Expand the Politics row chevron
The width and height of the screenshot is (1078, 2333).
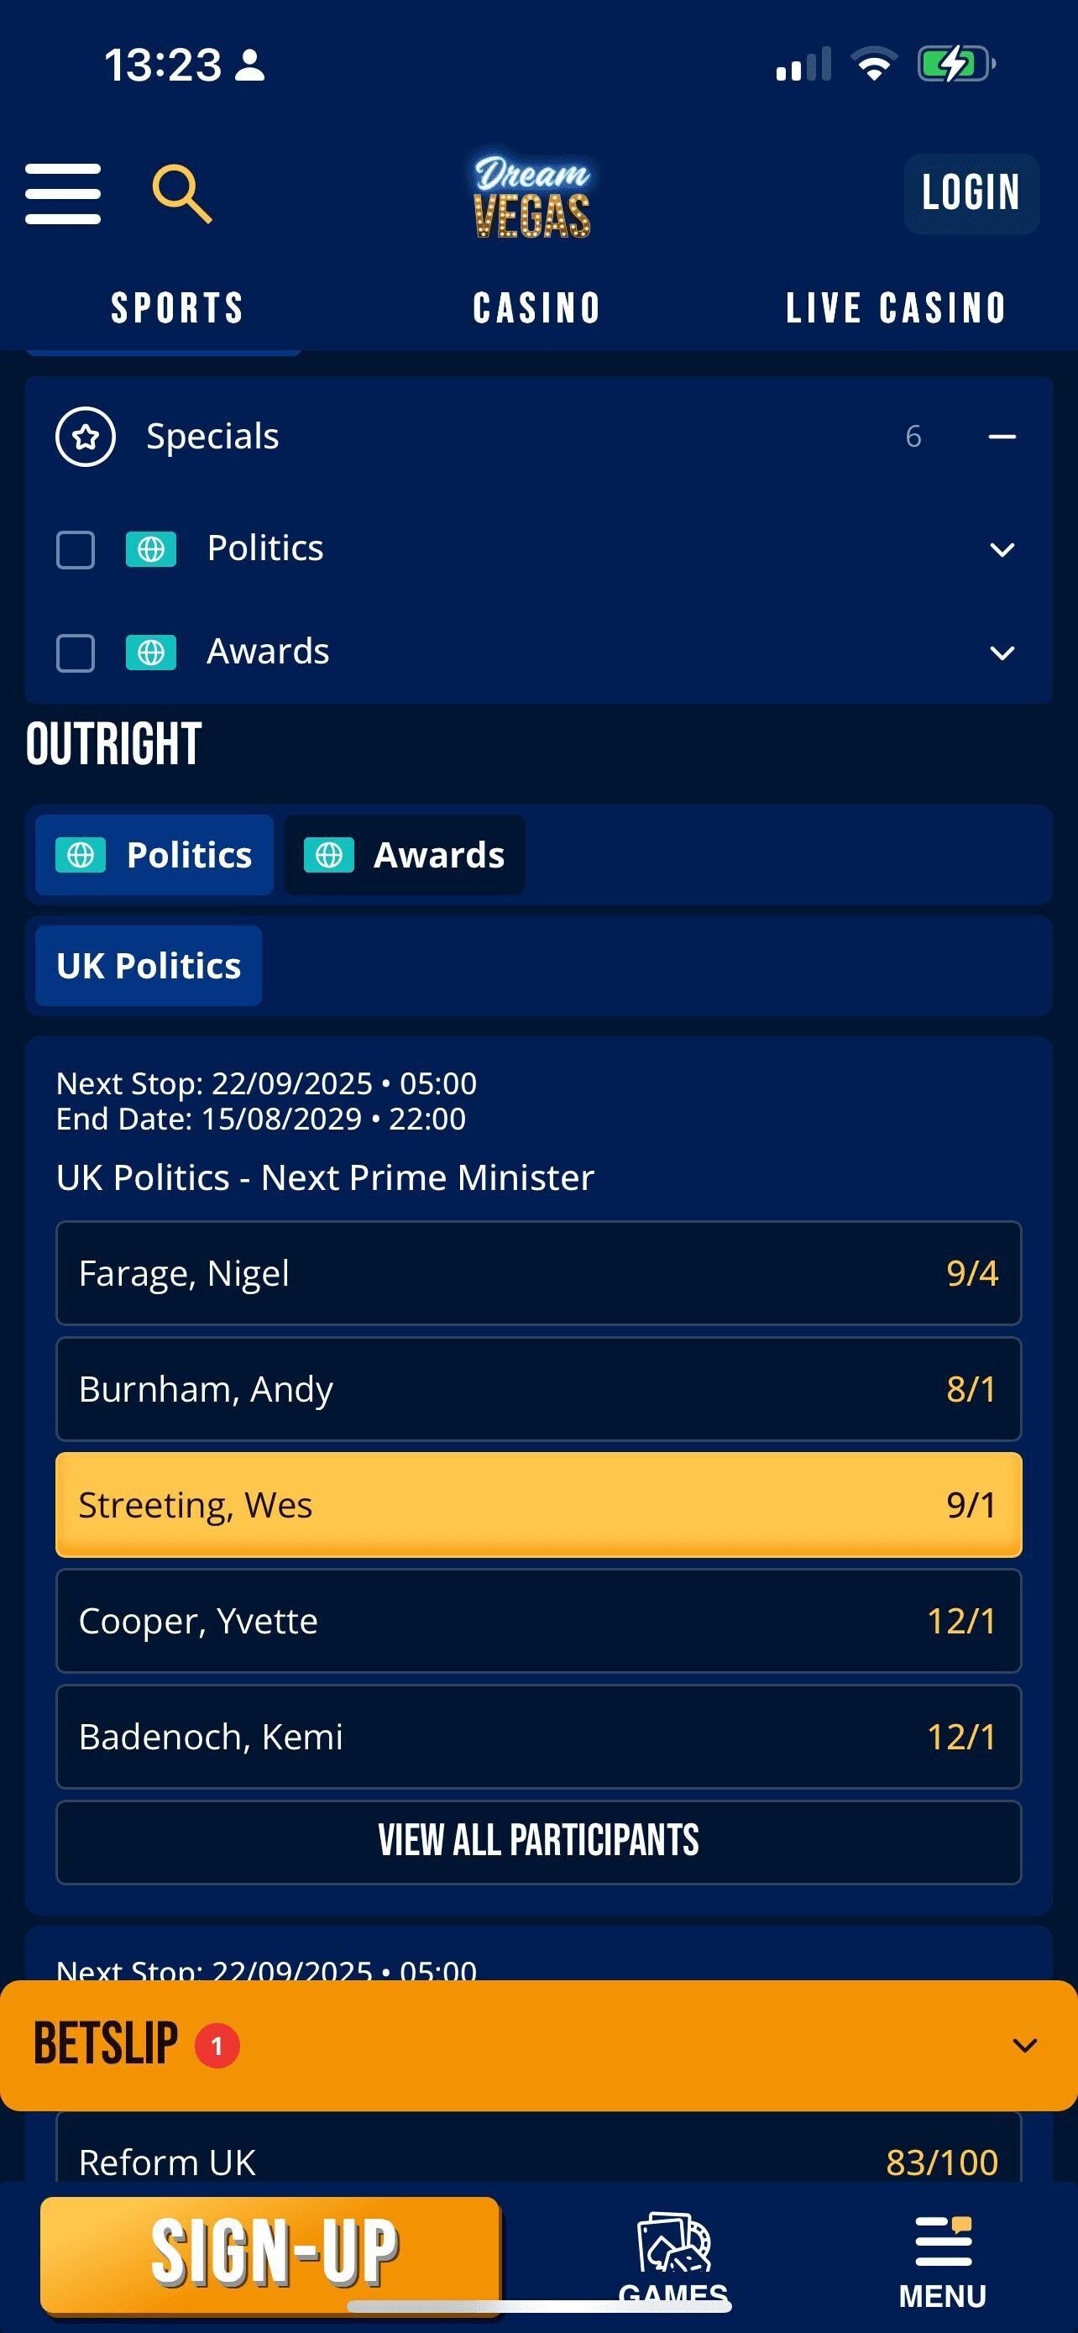click(x=1001, y=550)
